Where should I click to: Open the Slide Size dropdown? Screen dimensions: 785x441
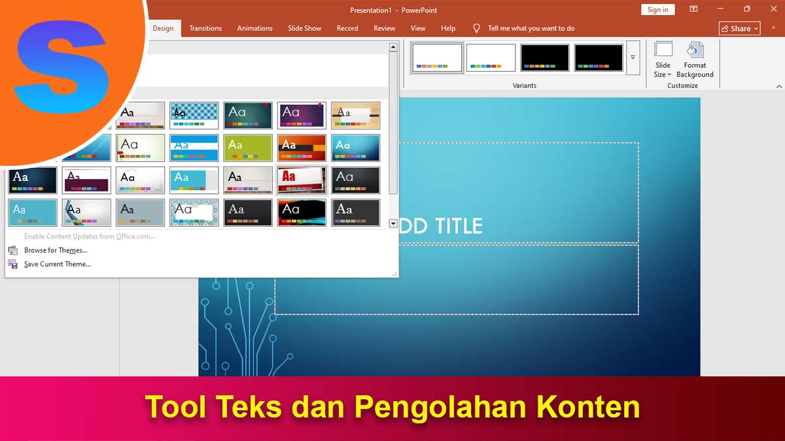pyautogui.click(x=663, y=59)
